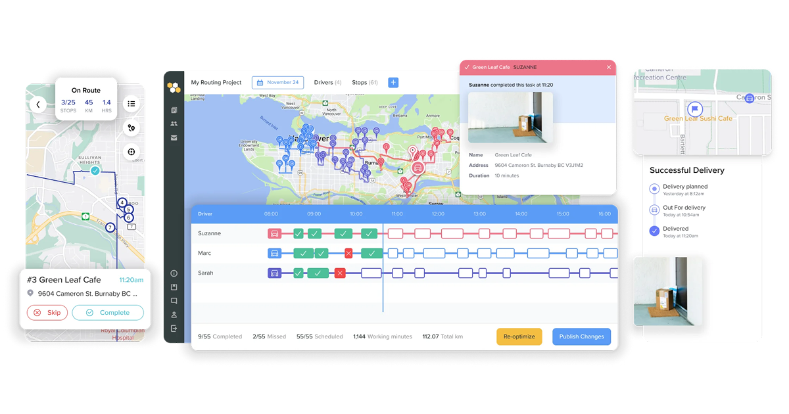This screenshot has width=789, height=414.
Task: Click the Re-optimize button
Action: tap(519, 336)
